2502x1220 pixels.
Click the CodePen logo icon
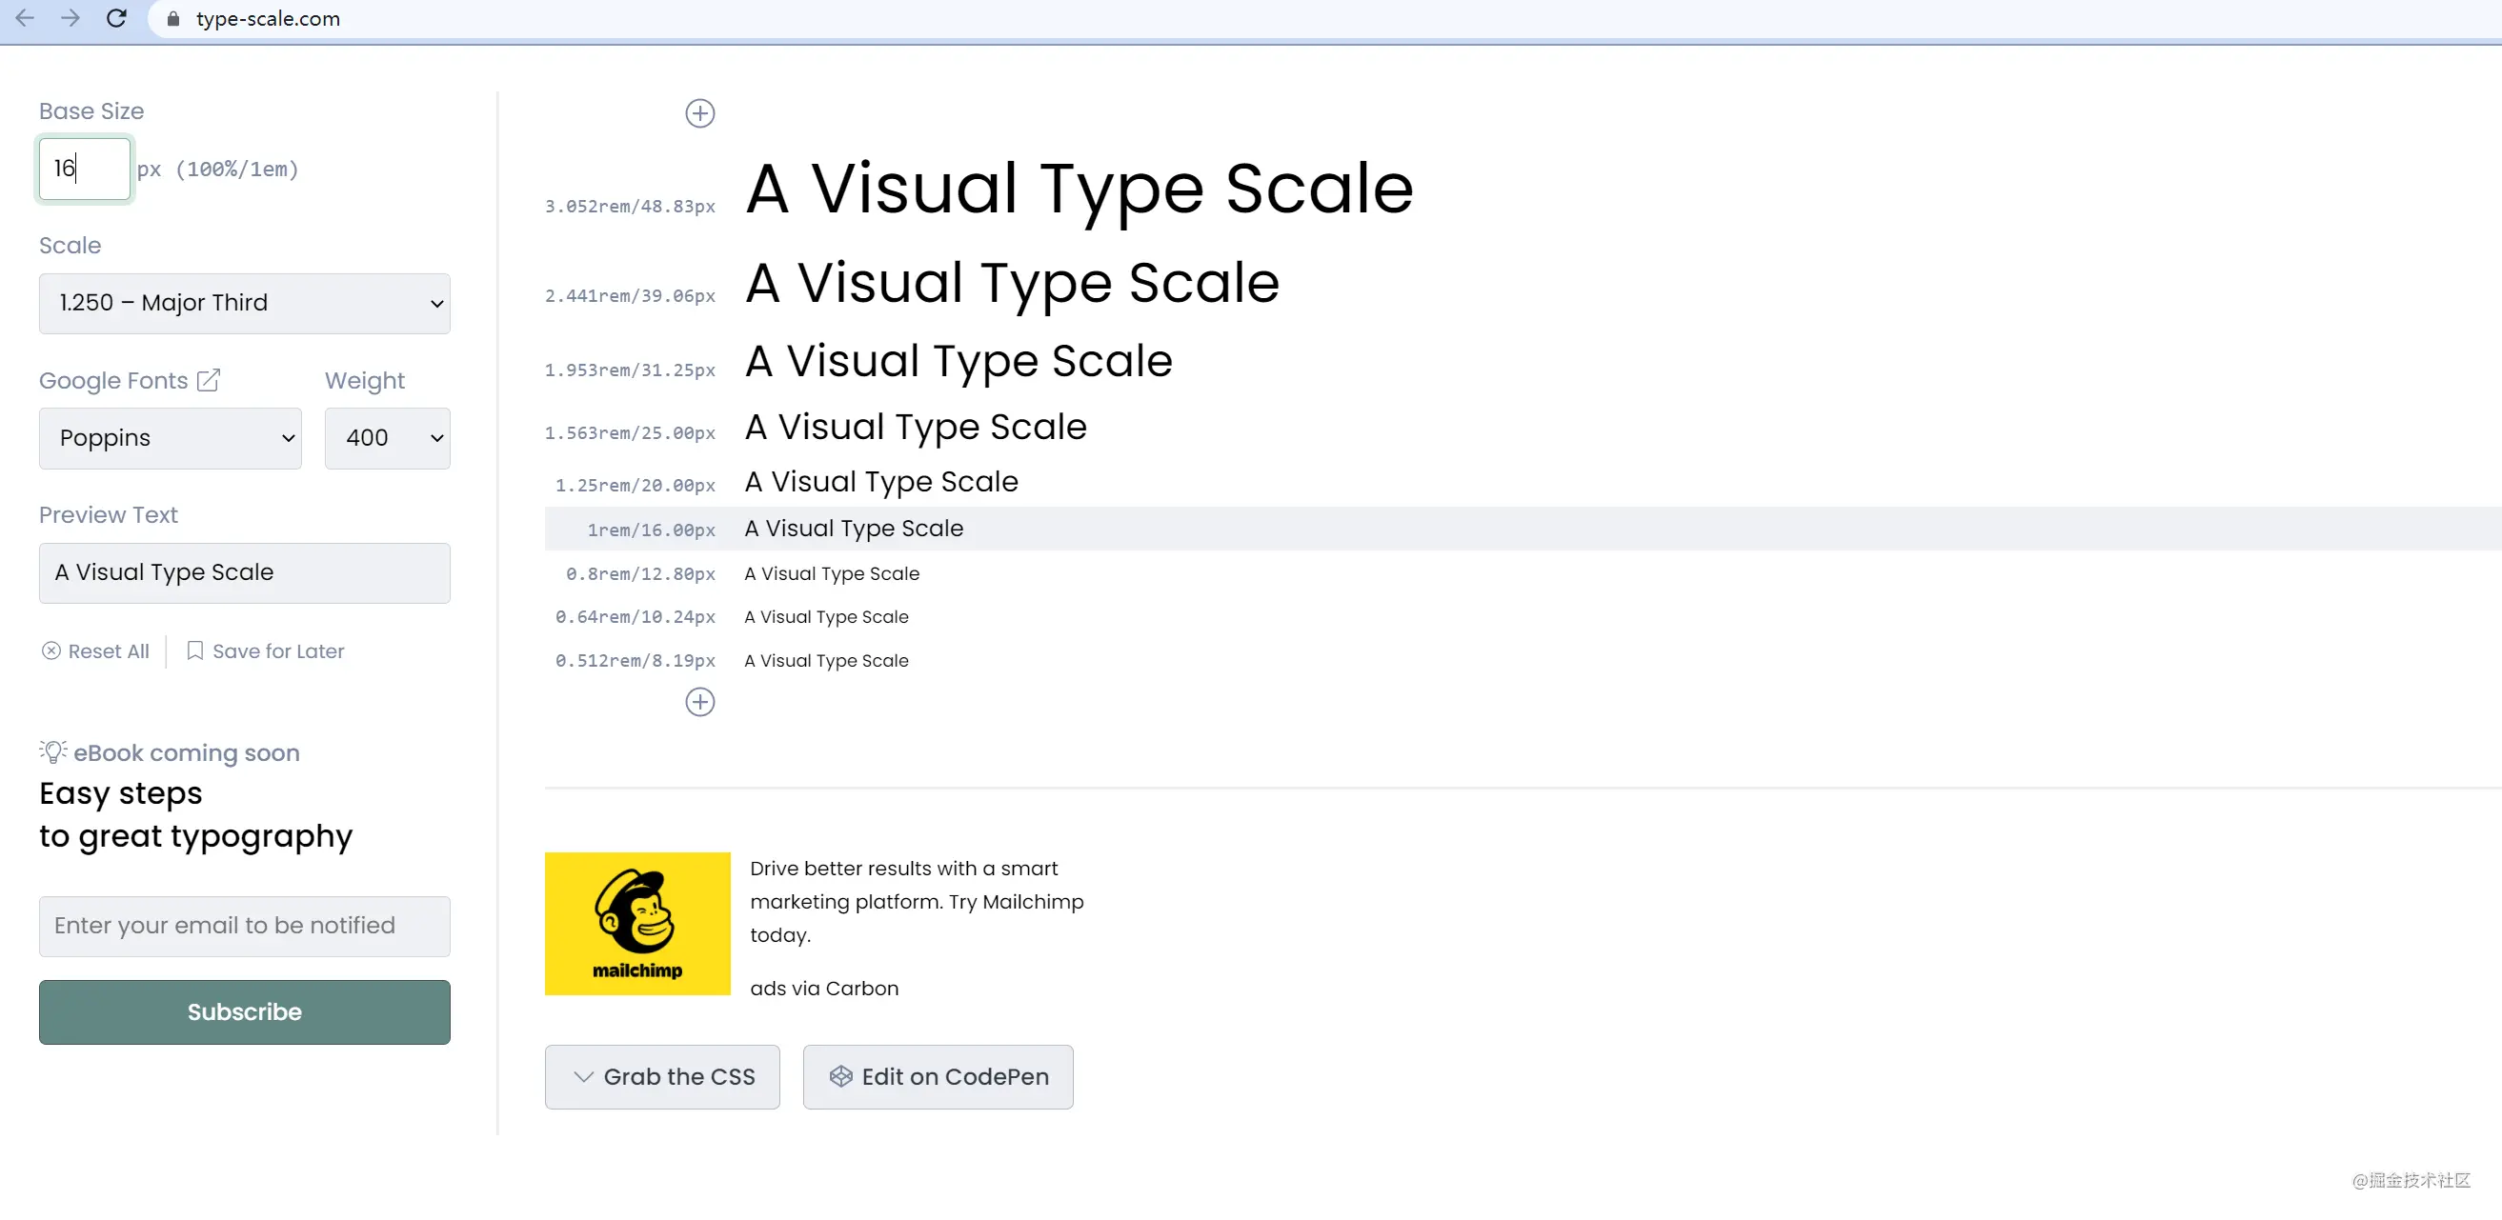[x=840, y=1075]
